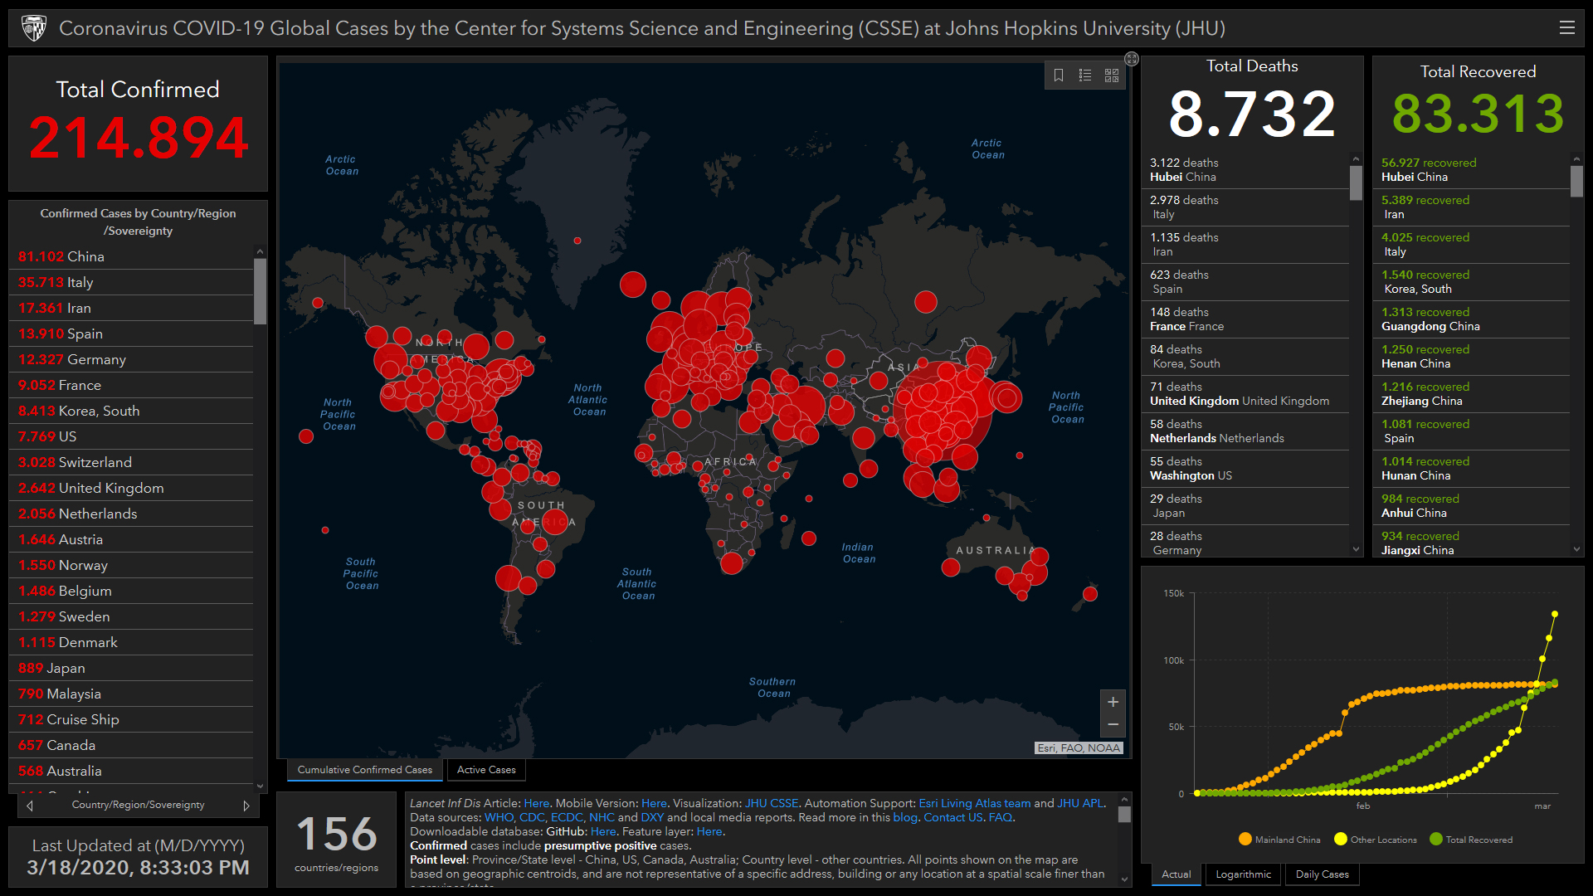Click the Other Locations legend marker
Image resolution: width=1593 pixels, height=896 pixels.
click(x=1341, y=839)
